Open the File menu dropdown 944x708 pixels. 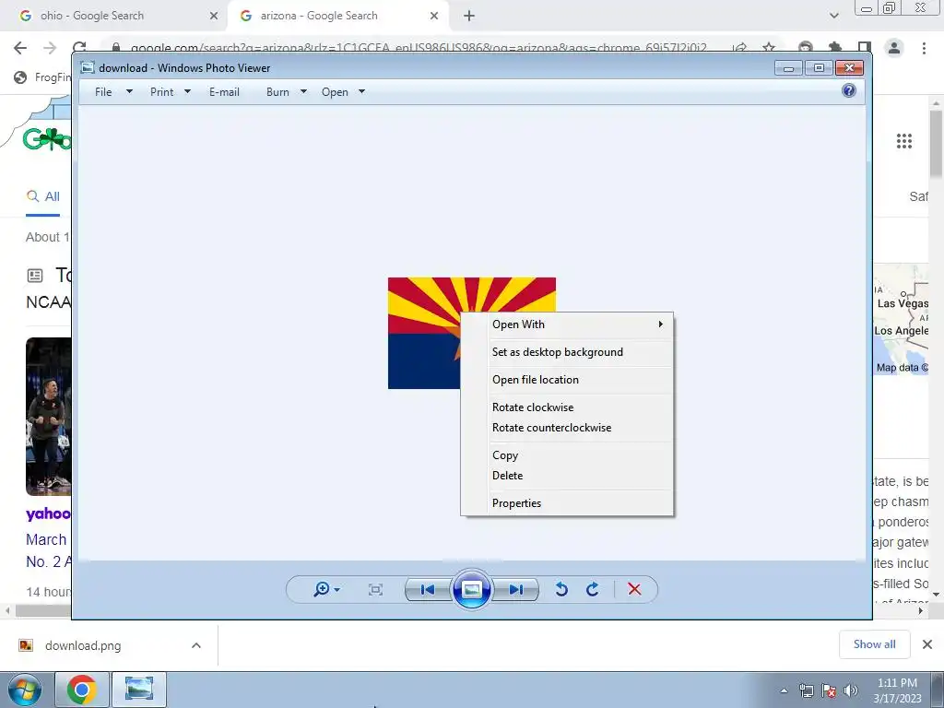[113, 92]
